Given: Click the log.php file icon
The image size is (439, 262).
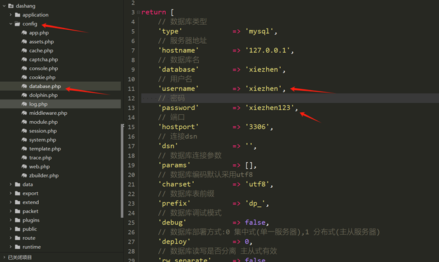Looking at the screenshot, I should [24, 104].
